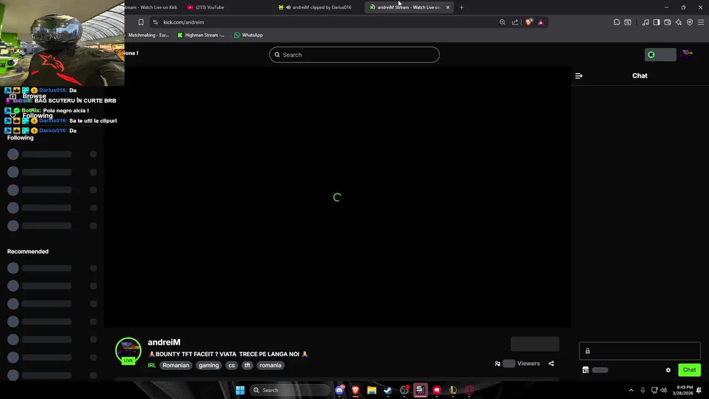Image resolution: width=709 pixels, height=399 pixels.
Task: Click the Recommended sidebar heading
Action: tap(28, 252)
